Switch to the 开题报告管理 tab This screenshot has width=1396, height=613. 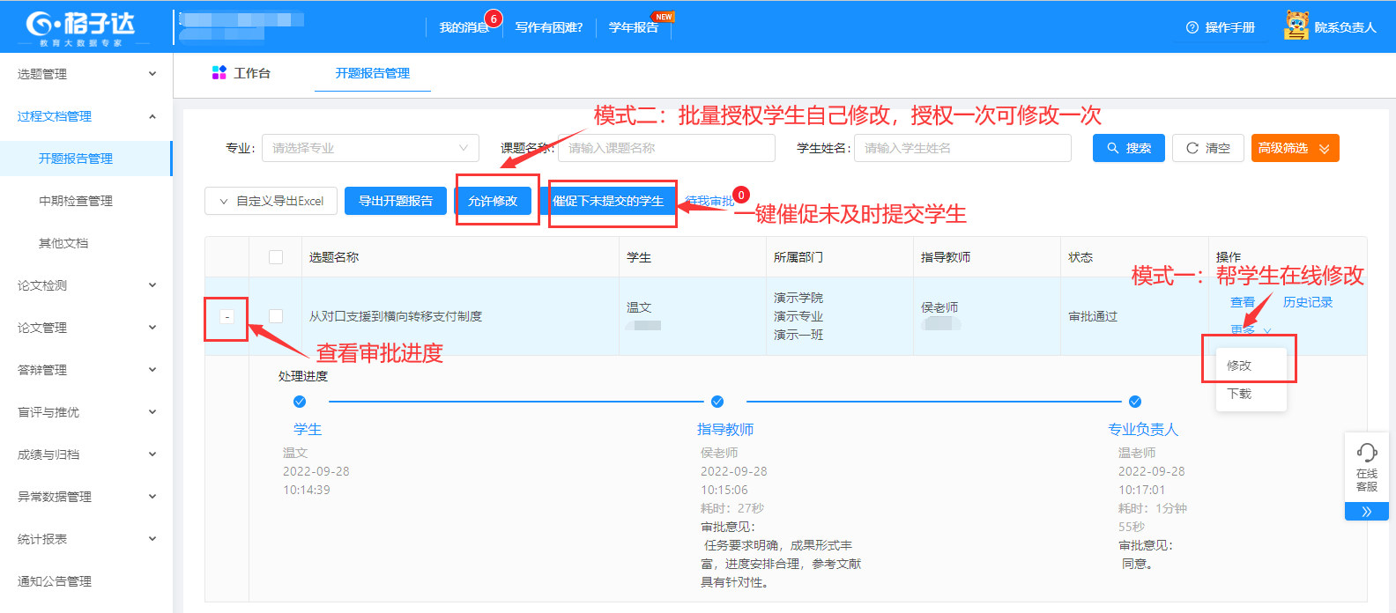tap(372, 73)
